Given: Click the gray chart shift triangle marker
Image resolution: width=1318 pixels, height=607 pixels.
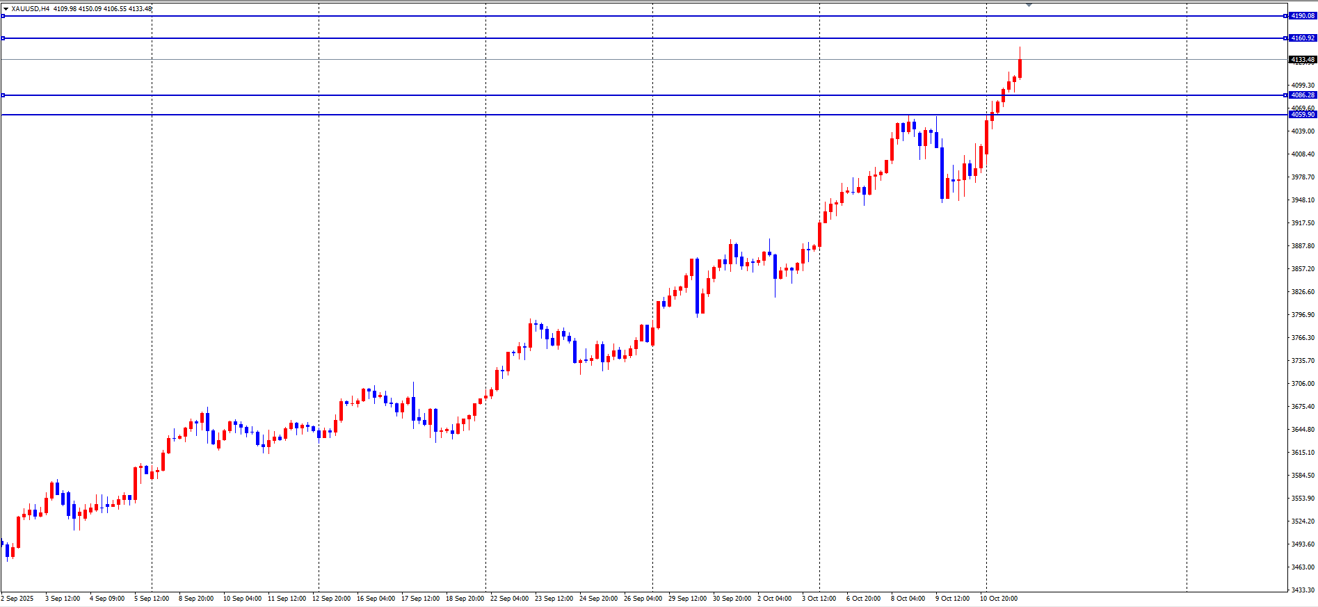Looking at the screenshot, I should coord(1029,5).
